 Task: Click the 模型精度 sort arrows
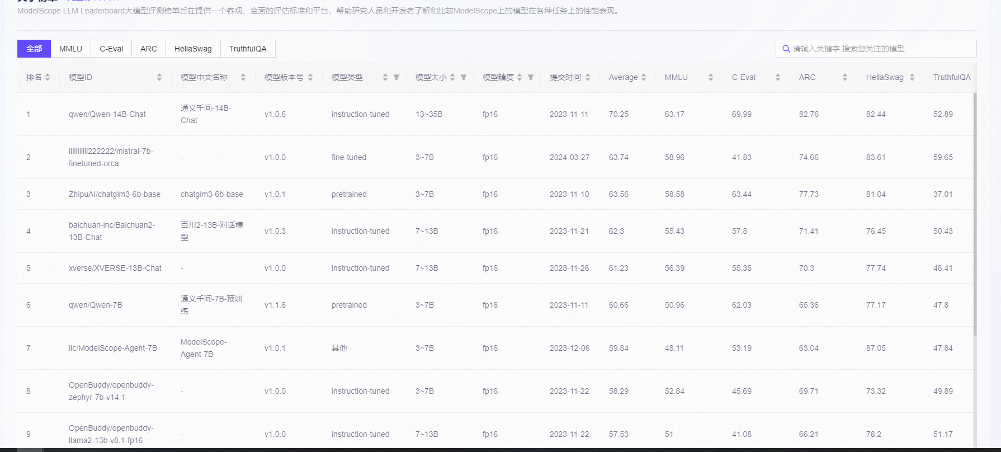point(520,77)
